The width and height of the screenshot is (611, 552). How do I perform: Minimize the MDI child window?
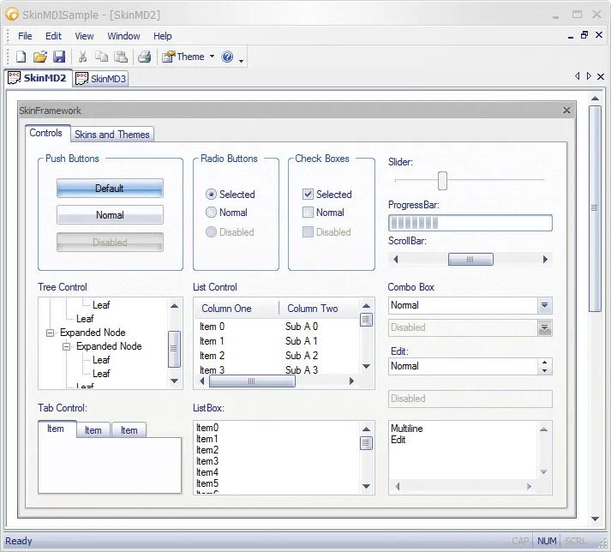click(x=571, y=37)
